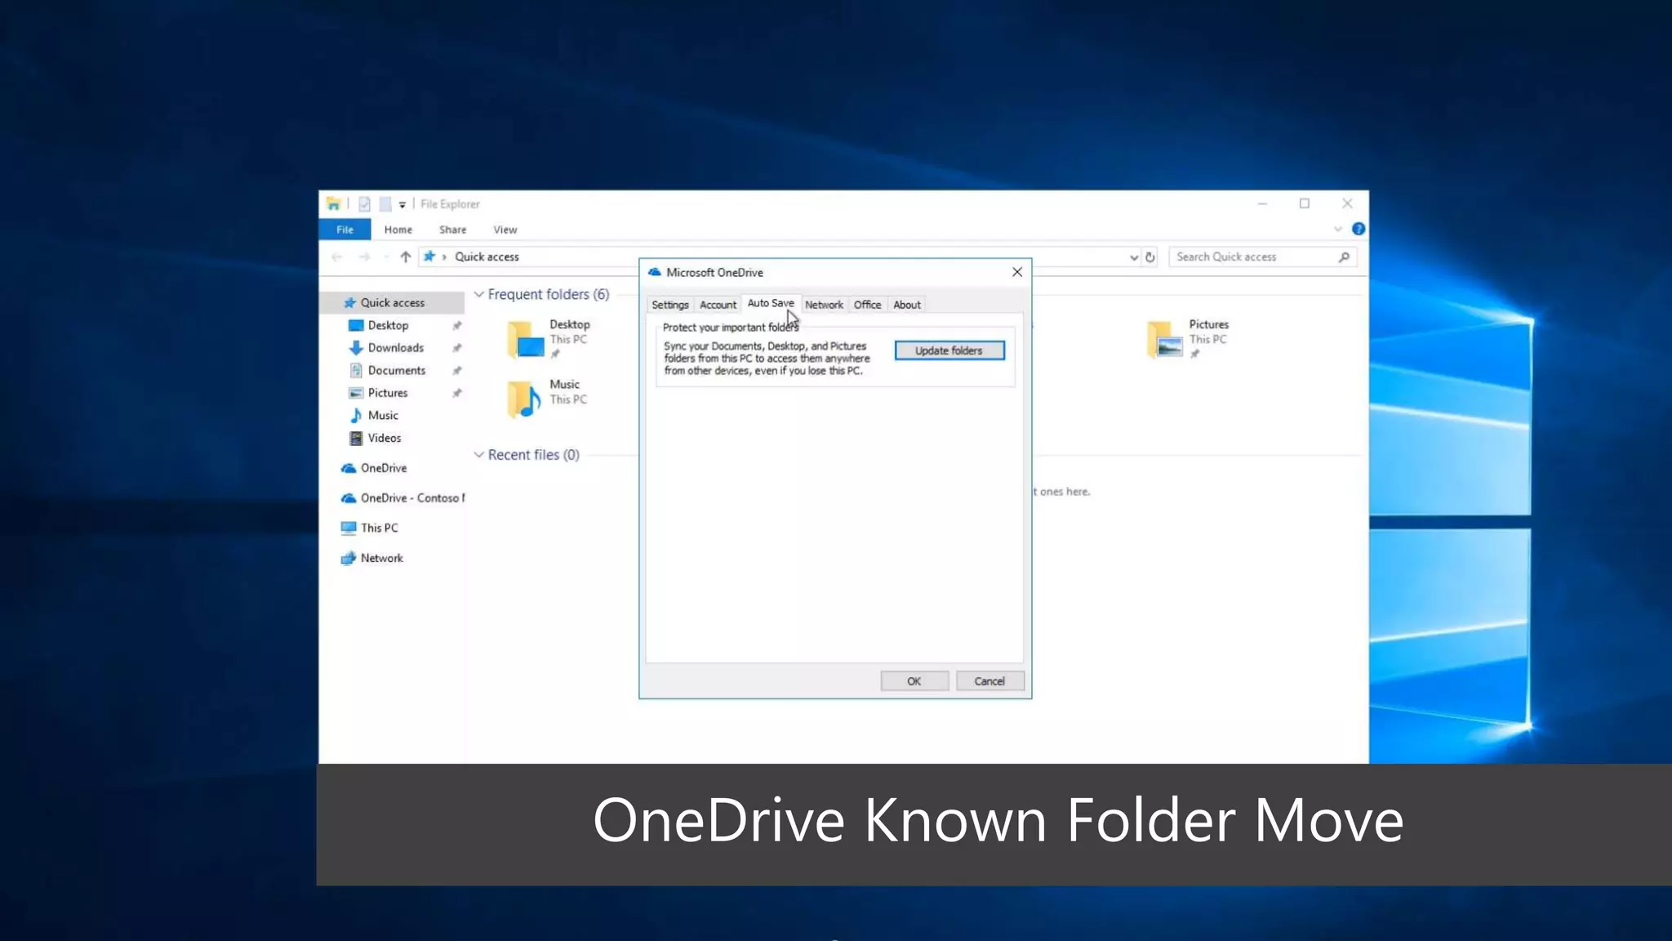The width and height of the screenshot is (1672, 941).
Task: Click the Forward navigation arrow
Action: (x=364, y=256)
